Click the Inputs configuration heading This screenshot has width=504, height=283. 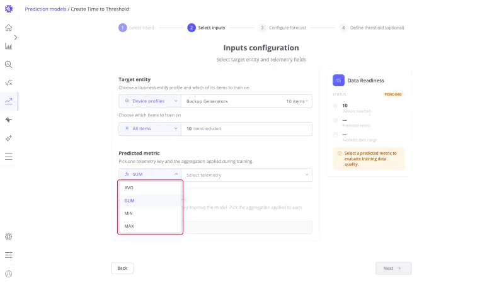[x=261, y=48]
